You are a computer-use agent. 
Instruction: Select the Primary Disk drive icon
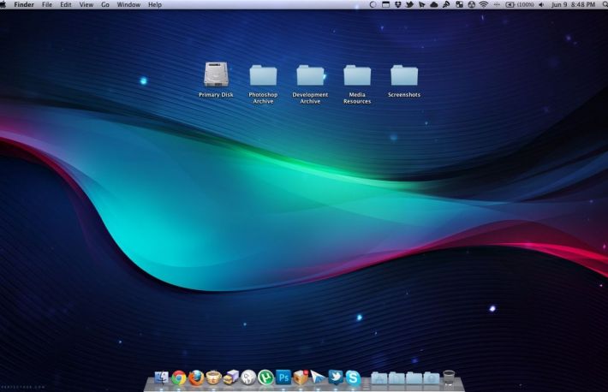point(216,75)
